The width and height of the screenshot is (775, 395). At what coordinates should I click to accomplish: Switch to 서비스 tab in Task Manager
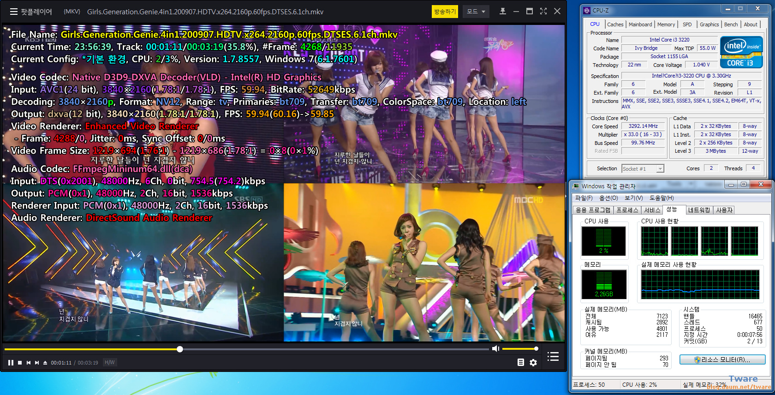(x=652, y=210)
